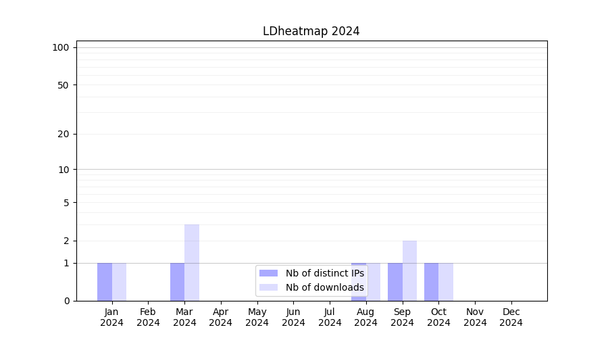This screenshot has height=338, width=608.
Task: Click the October downloads bar
Action: coord(446,282)
